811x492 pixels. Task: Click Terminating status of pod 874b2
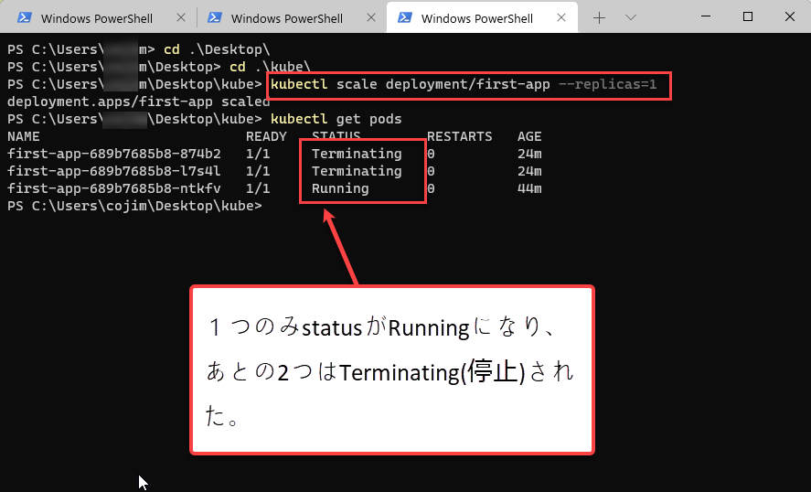pyautogui.click(x=357, y=154)
